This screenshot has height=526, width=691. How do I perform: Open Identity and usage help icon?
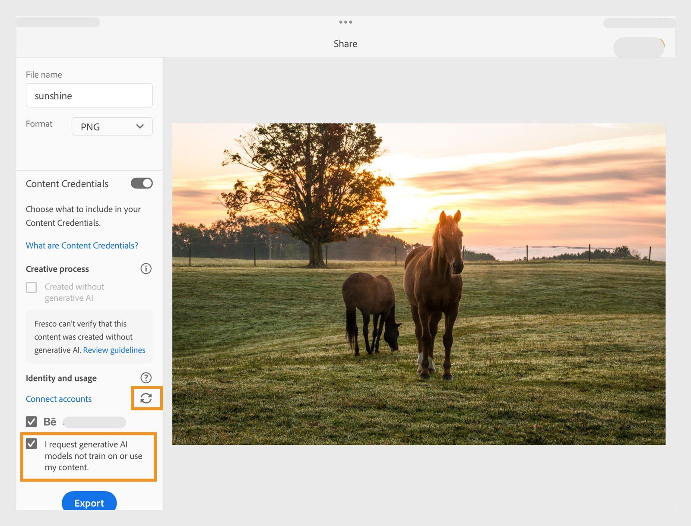(x=146, y=378)
